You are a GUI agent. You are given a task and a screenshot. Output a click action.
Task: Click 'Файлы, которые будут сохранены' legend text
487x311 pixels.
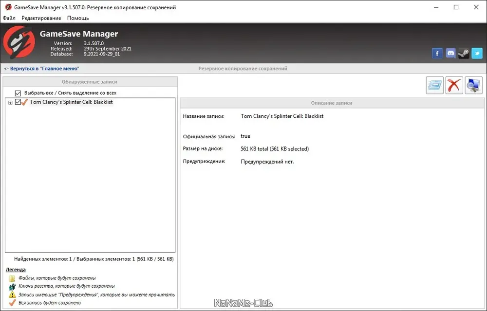tap(57, 278)
